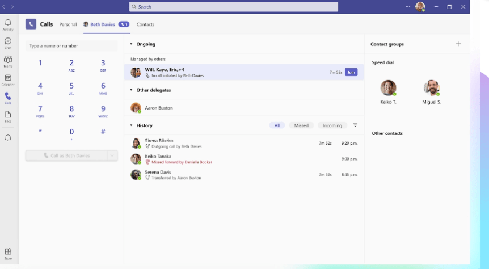Click the bell notifications sidebar icon
The image size is (489, 269).
click(8, 138)
